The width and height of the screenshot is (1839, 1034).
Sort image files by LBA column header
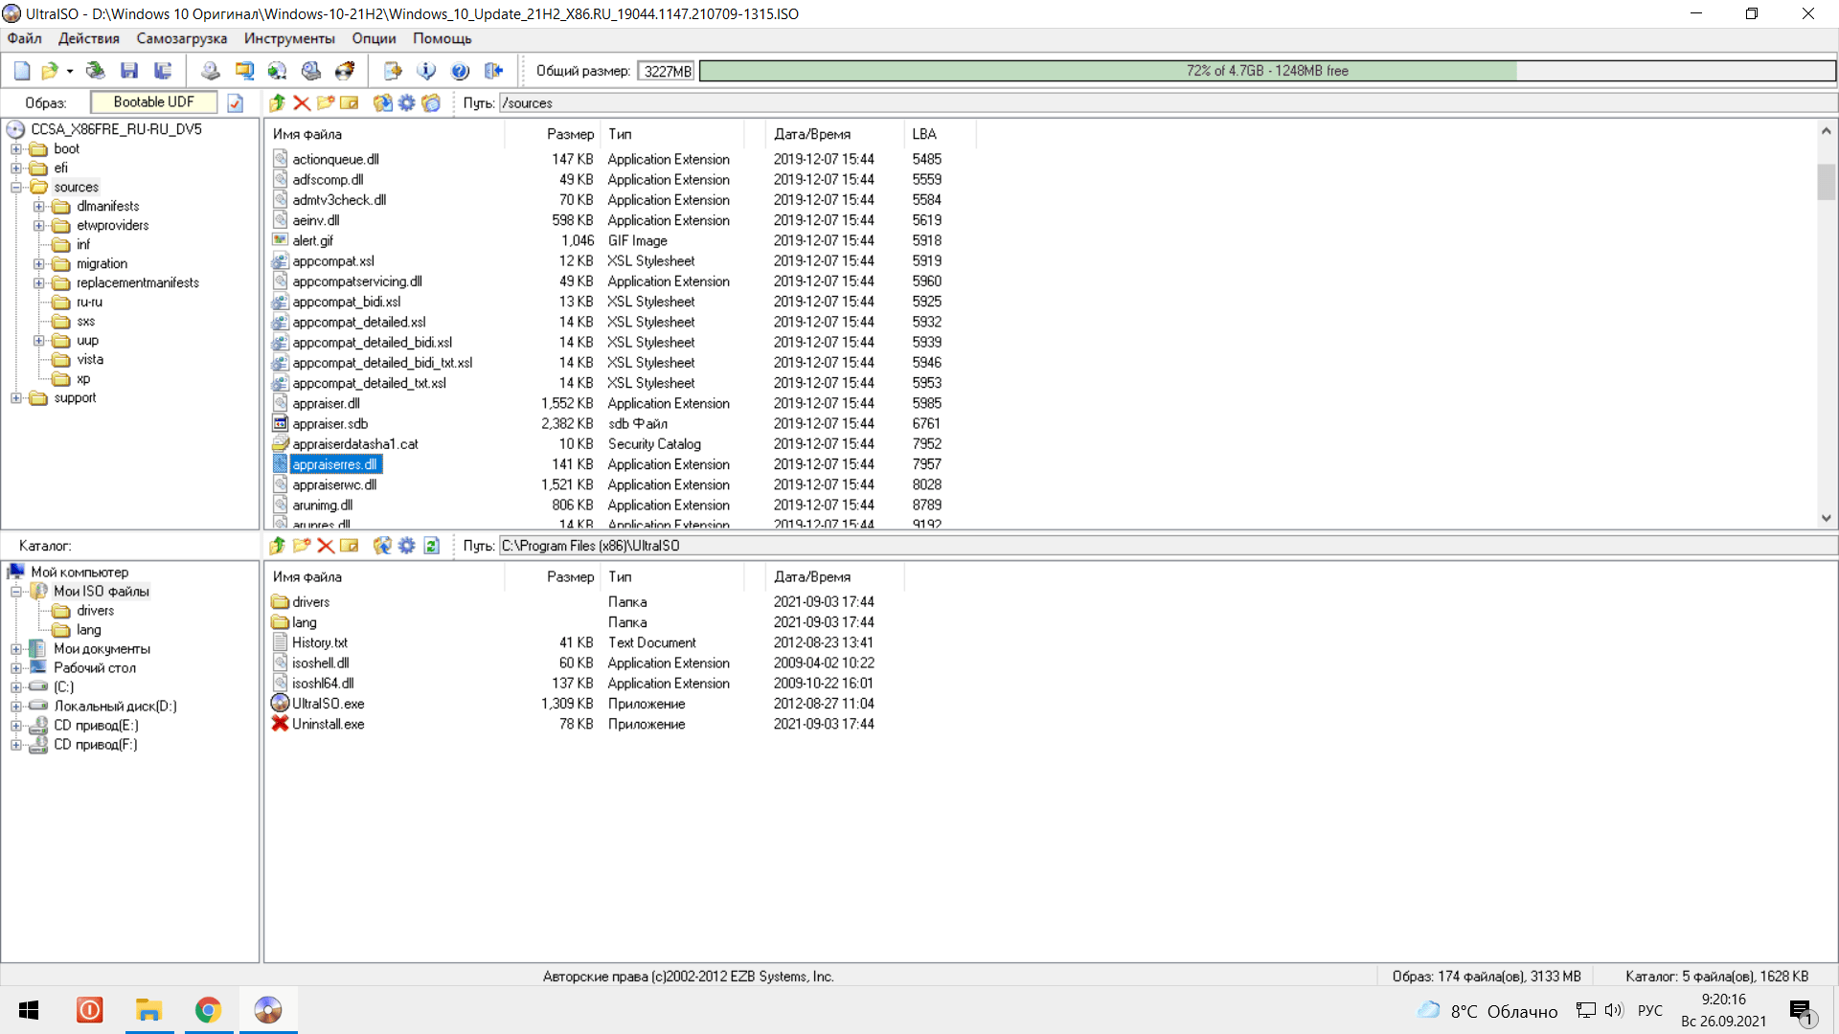[941, 134]
